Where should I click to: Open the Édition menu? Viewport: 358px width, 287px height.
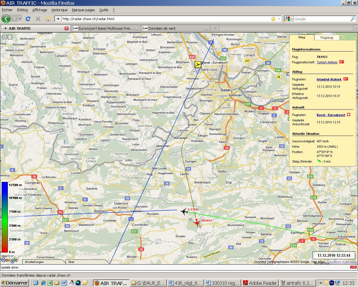pyautogui.click(x=22, y=10)
